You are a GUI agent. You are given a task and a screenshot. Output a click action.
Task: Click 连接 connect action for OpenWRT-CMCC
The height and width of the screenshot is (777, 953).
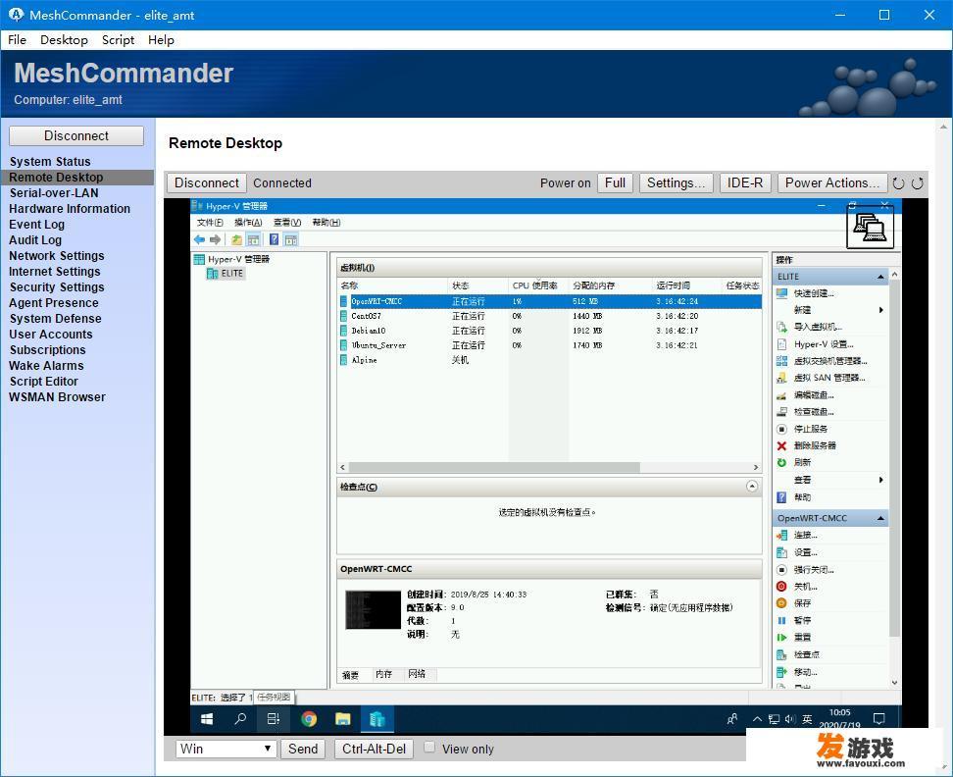click(x=805, y=535)
